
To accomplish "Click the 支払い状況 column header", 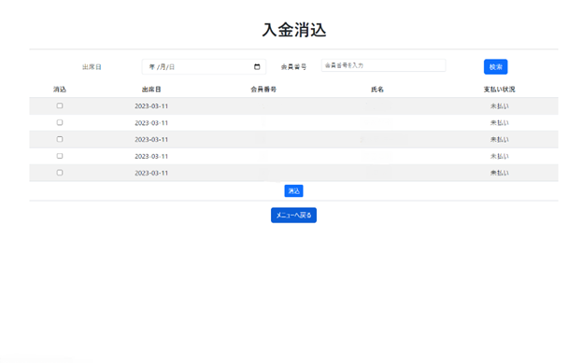I will click(x=499, y=90).
